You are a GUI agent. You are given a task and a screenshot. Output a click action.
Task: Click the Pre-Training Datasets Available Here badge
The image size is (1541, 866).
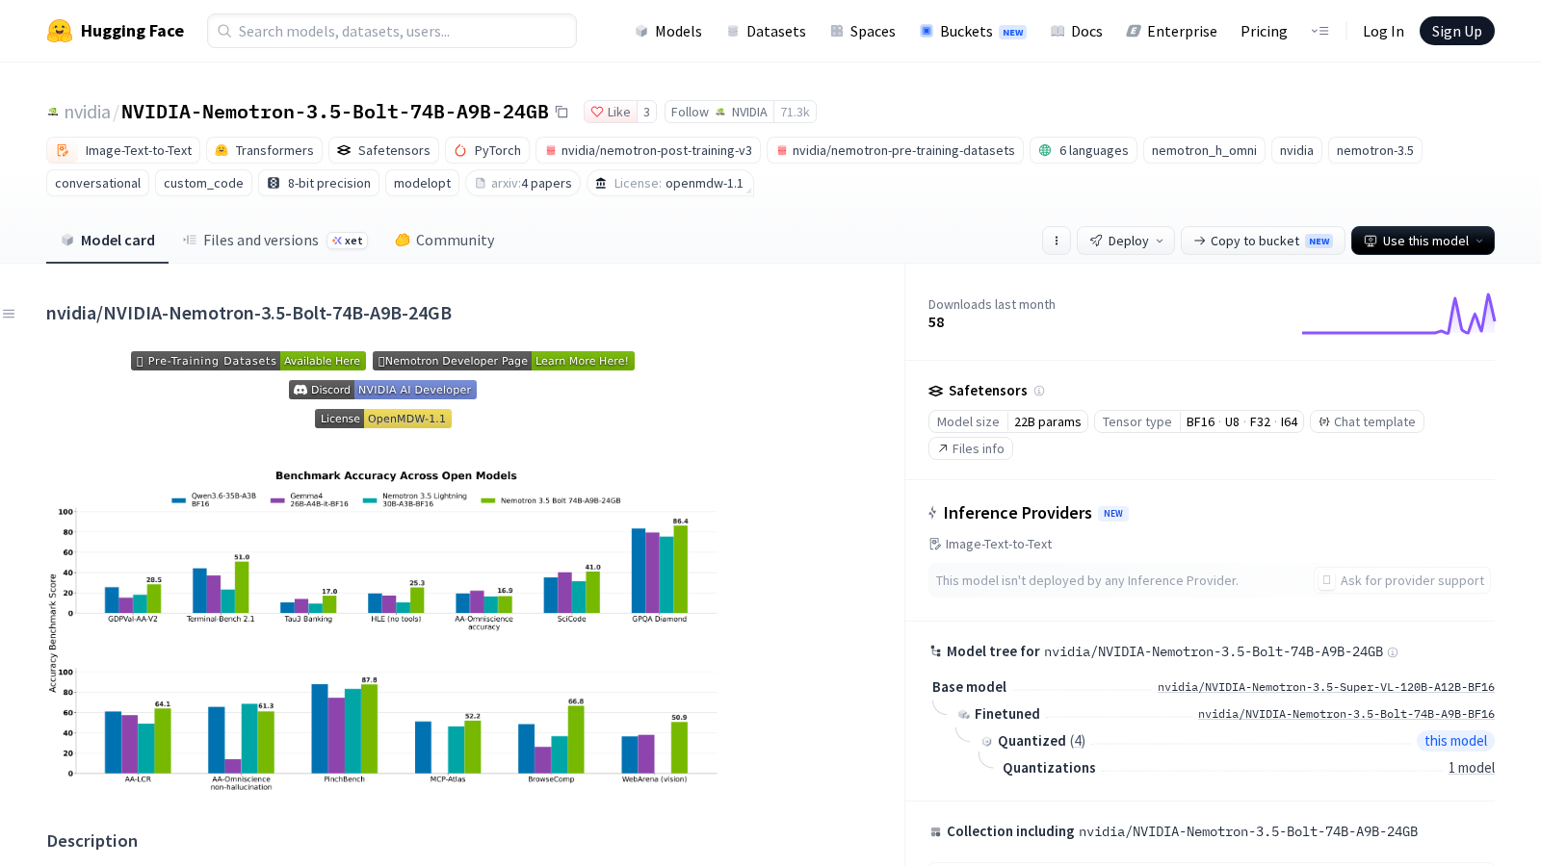(248, 361)
